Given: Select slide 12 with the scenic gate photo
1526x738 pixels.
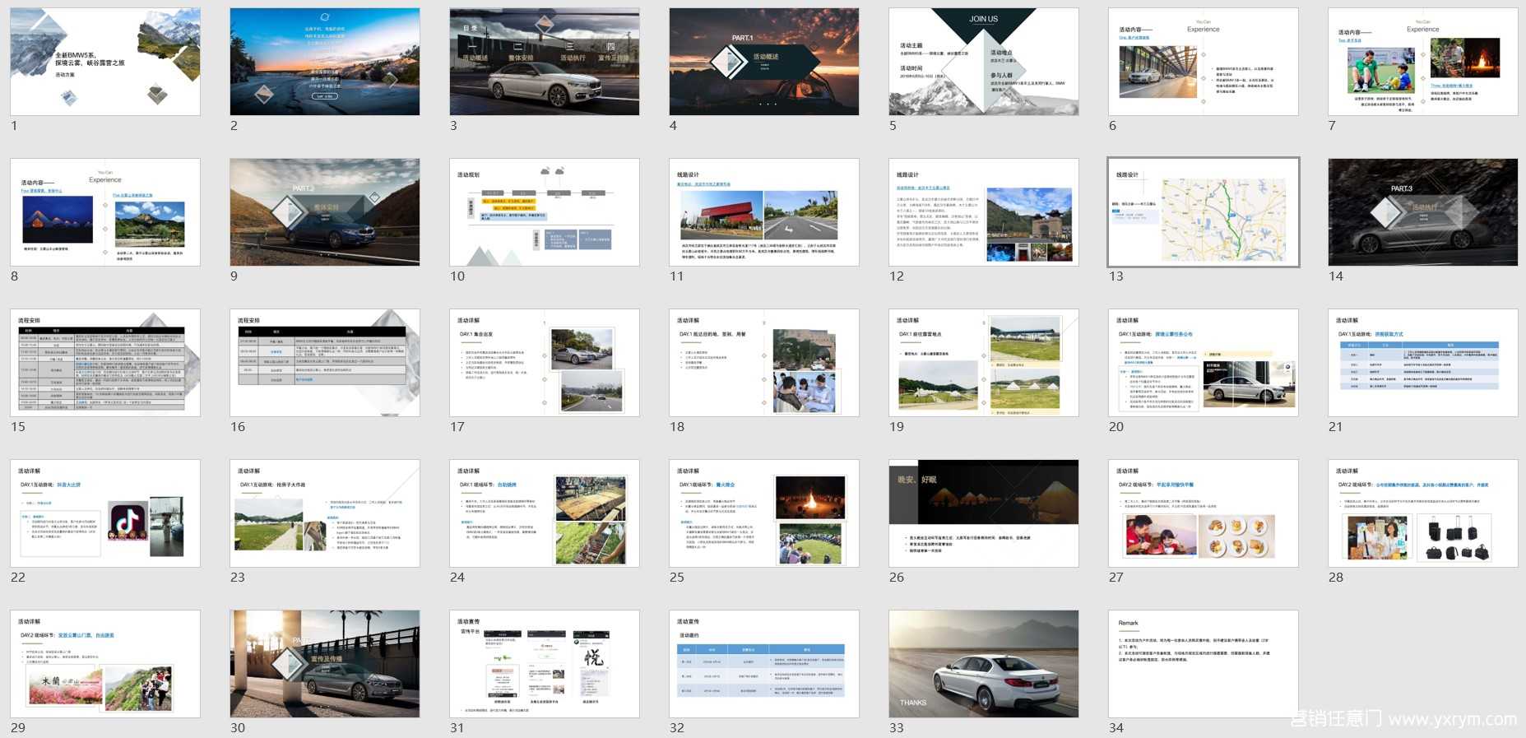Looking at the screenshot, I should coord(984,212).
